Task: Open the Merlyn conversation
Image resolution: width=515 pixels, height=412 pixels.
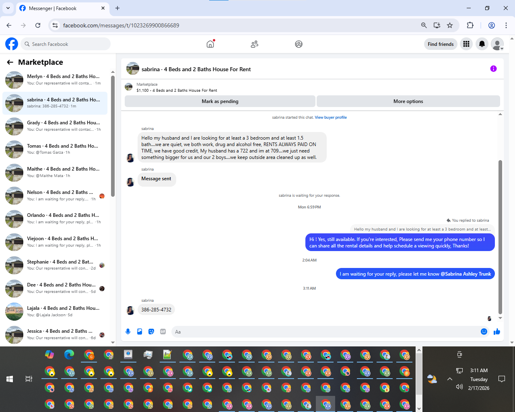Action: coord(55,80)
